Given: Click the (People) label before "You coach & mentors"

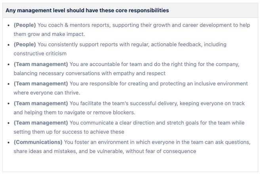Looking at the screenshot, I should [25, 25].
